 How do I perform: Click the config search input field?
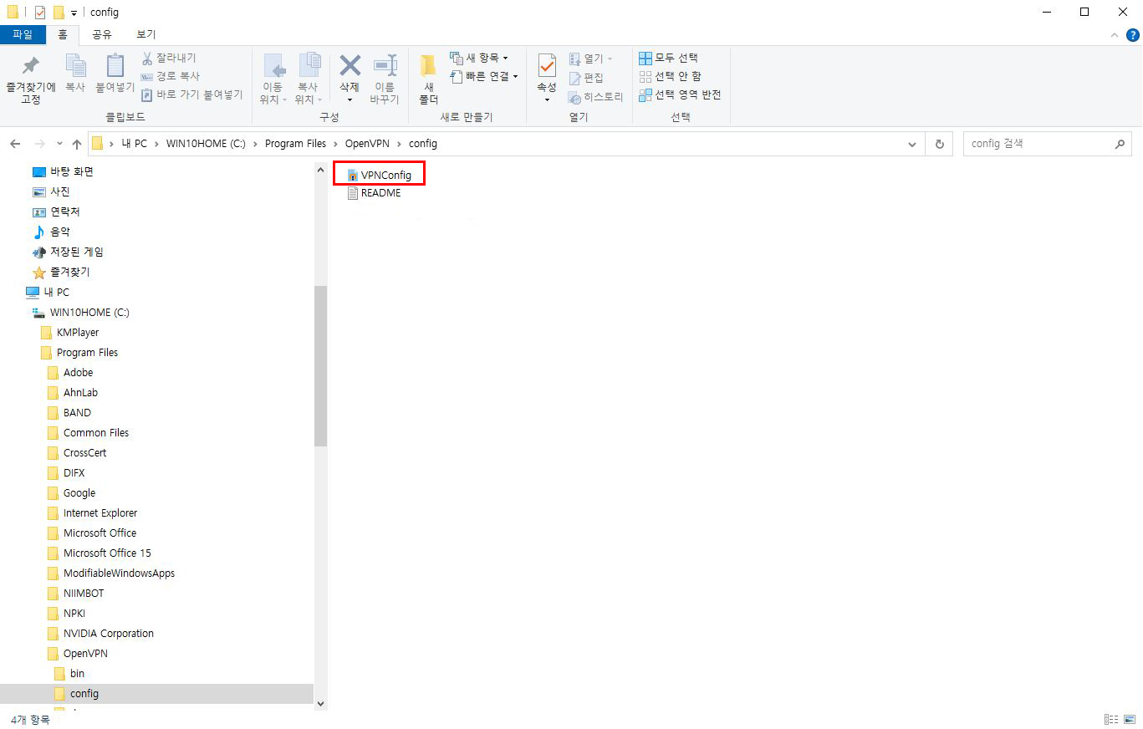point(1037,144)
